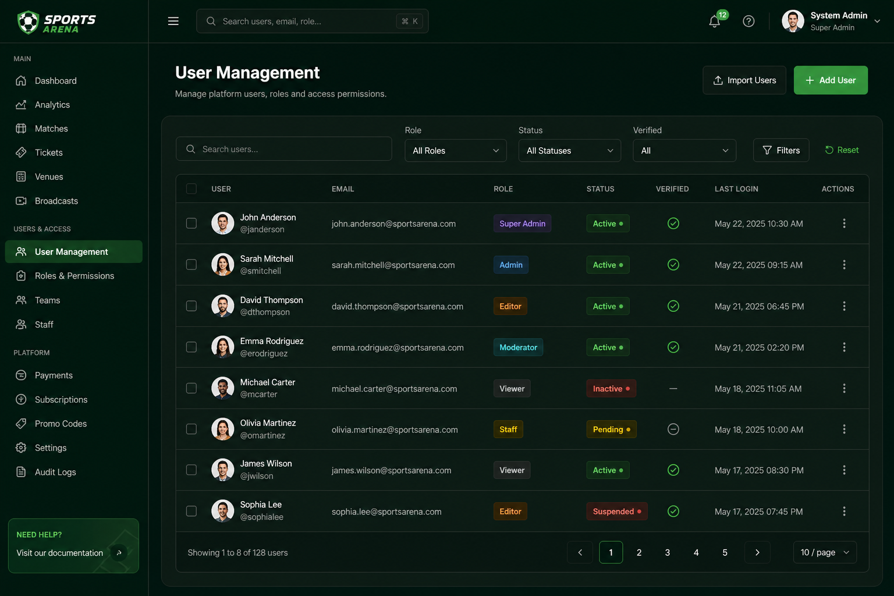Go to page 5
Image resolution: width=894 pixels, height=596 pixels.
point(725,552)
